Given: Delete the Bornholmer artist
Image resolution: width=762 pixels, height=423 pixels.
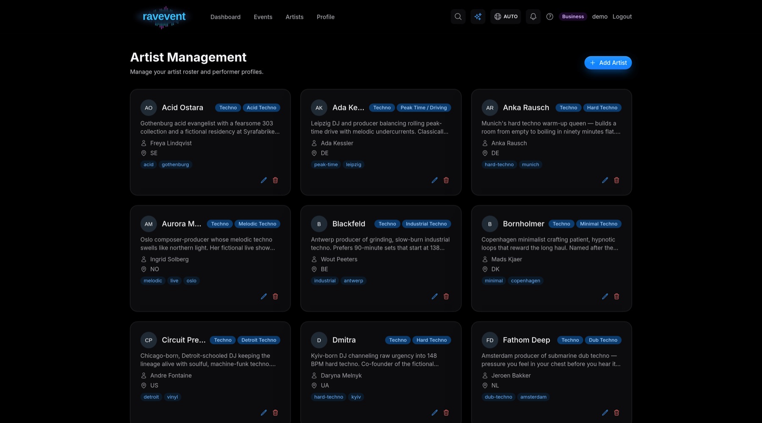Looking at the screenshot, I should (x=617, y=297).
